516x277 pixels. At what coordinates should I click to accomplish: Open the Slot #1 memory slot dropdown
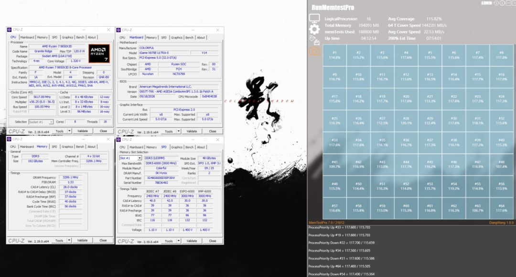pos(130,158)
